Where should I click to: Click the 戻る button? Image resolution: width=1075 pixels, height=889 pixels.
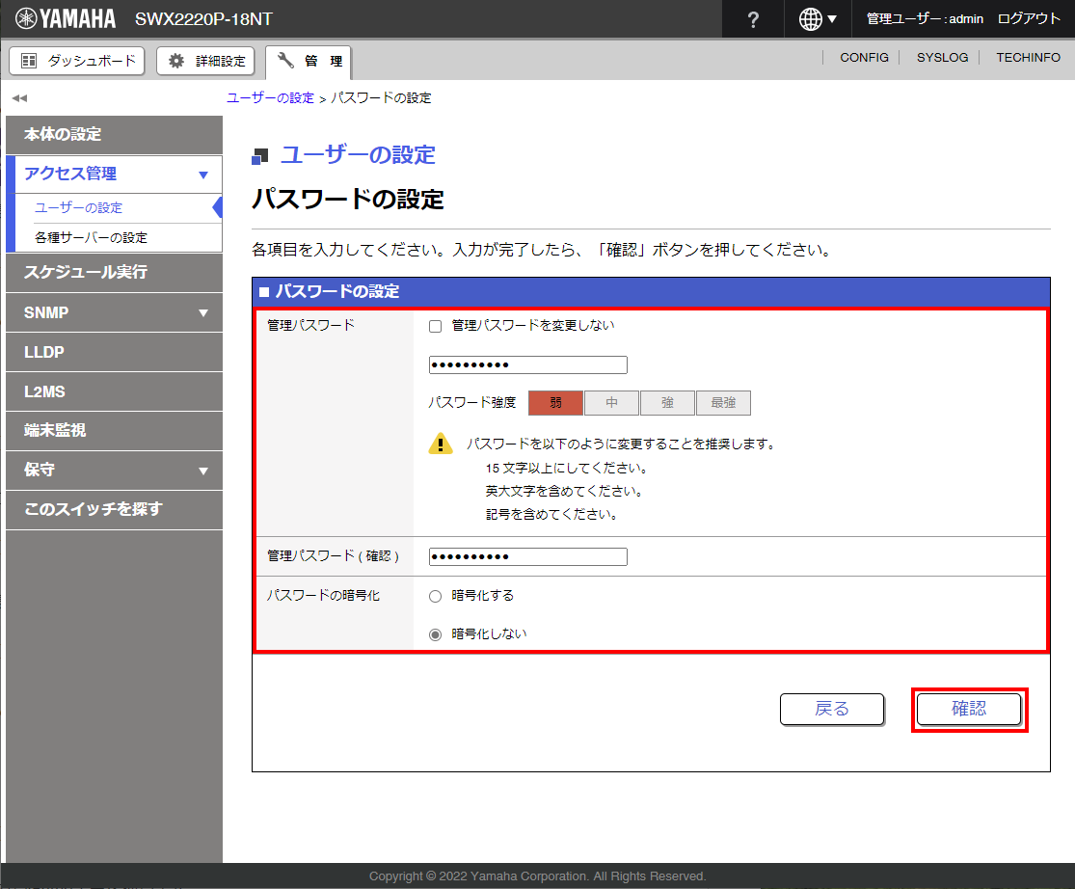pyautogui.click(x=831, y=709)
